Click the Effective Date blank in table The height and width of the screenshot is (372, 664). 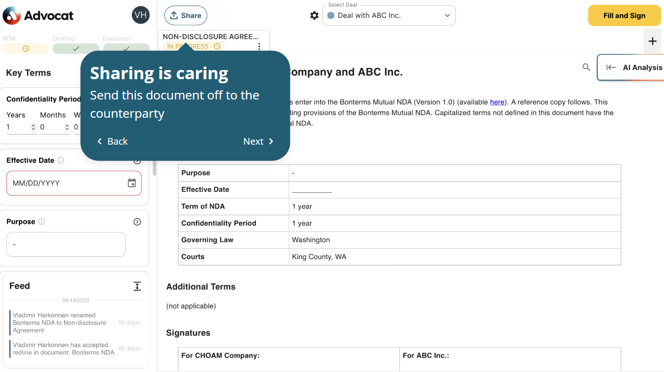[312, 190]
